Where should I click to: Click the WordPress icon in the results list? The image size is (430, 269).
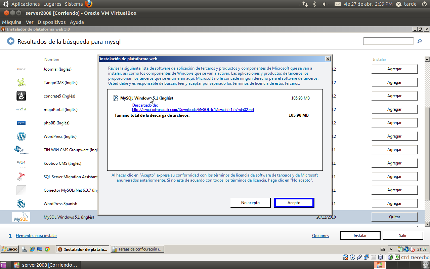(21, 137)
